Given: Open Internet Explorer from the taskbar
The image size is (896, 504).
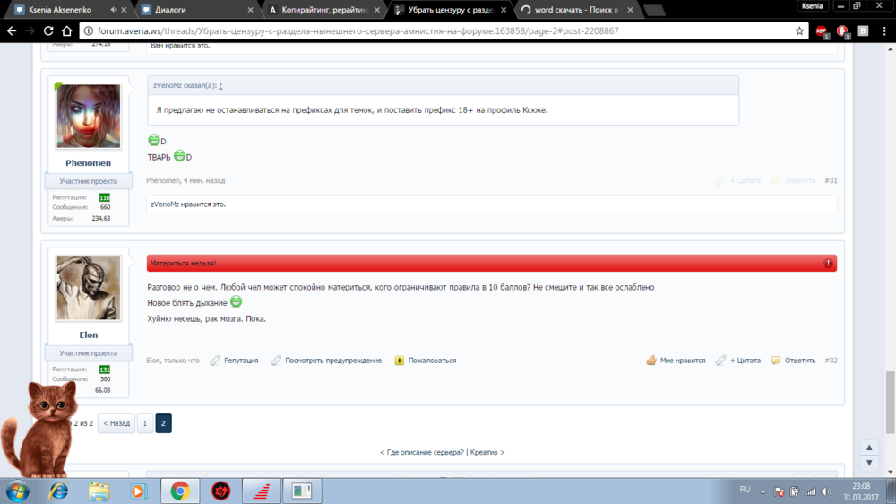Looking at the screenshot, I should click(x=59, y=491).
